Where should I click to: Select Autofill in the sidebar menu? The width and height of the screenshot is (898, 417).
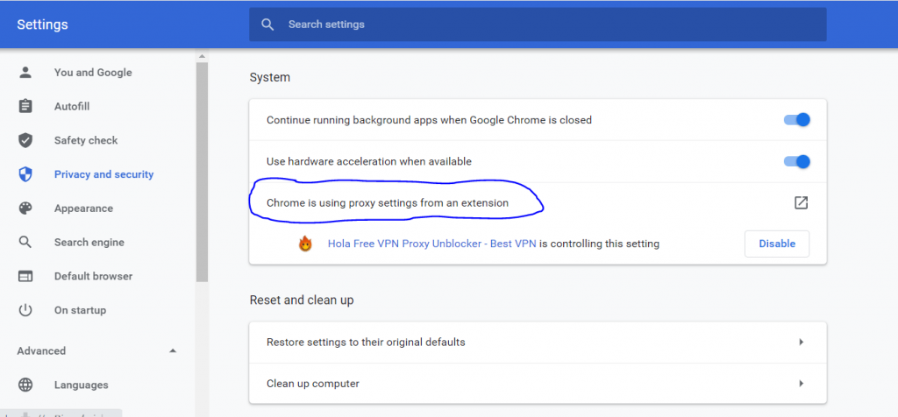72,107
